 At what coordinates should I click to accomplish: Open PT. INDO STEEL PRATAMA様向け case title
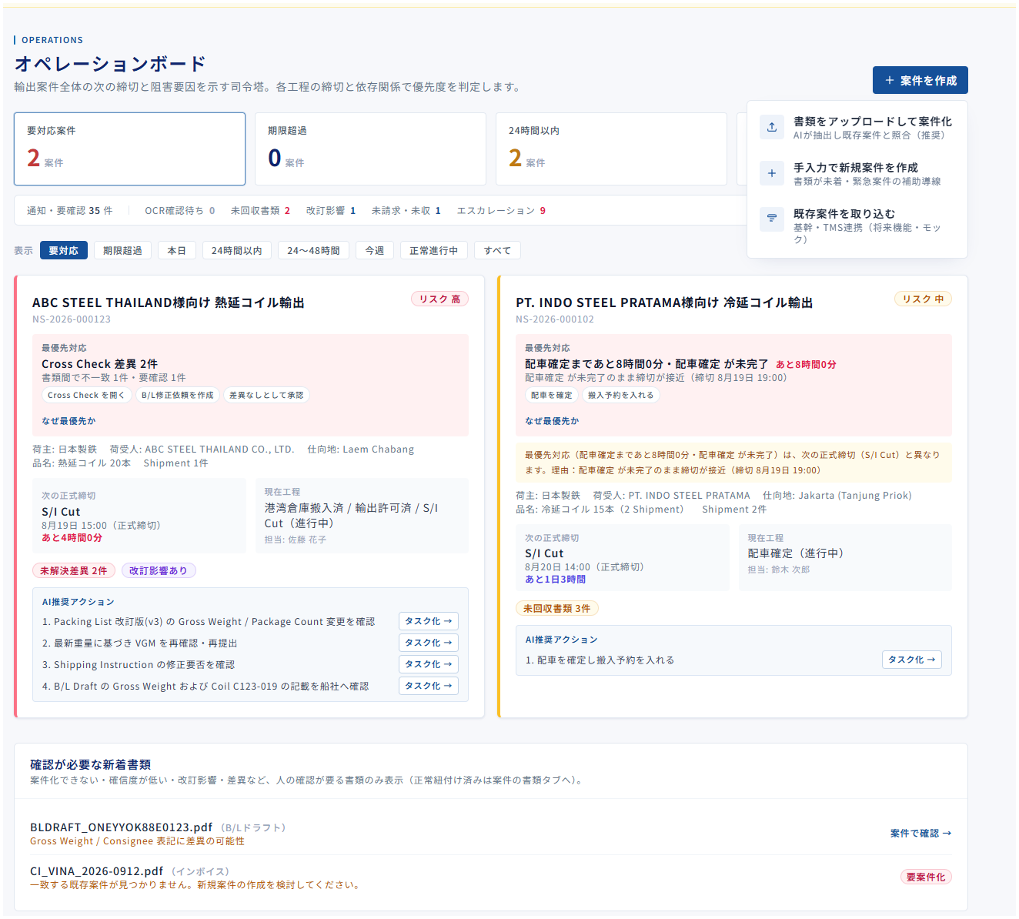[x=664, y=302]
